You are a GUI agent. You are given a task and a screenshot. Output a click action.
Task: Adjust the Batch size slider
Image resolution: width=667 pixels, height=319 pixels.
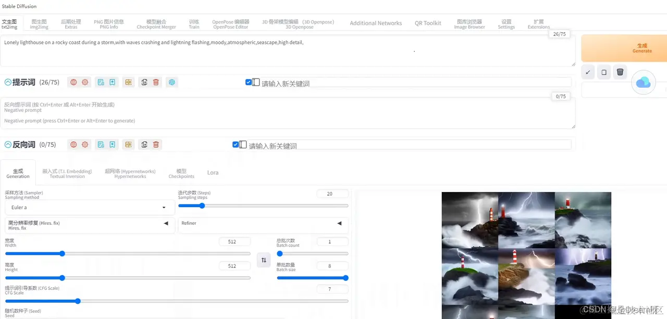click(x=313, y=278)
